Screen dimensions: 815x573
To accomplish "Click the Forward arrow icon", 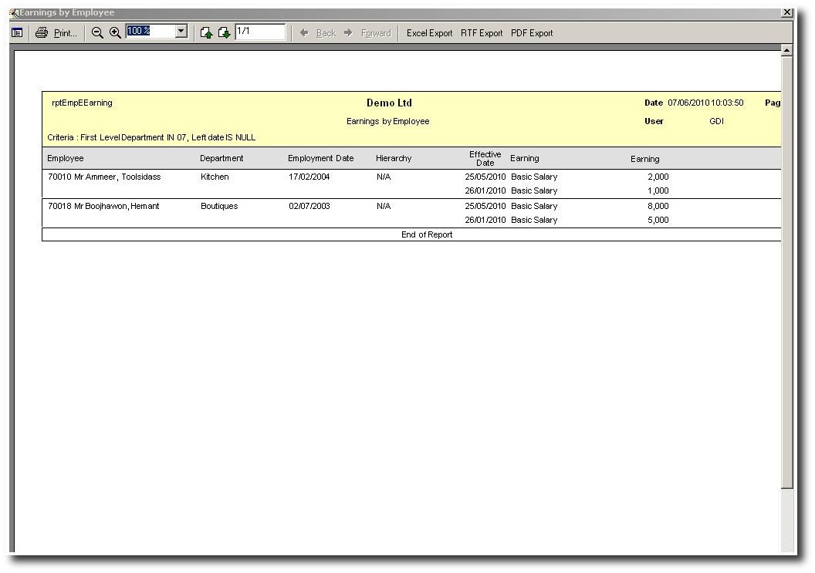I will pos(348,33).
